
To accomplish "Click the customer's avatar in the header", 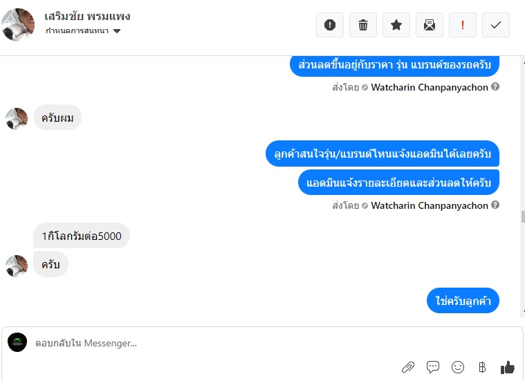I will pyautogui.click(x=18, y=25).
